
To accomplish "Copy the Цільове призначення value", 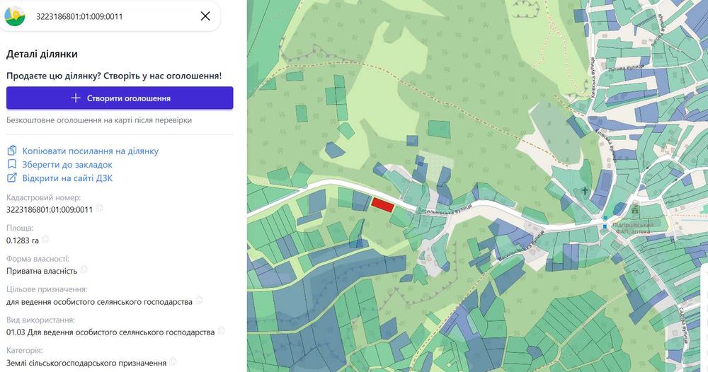I will [199, 301].
